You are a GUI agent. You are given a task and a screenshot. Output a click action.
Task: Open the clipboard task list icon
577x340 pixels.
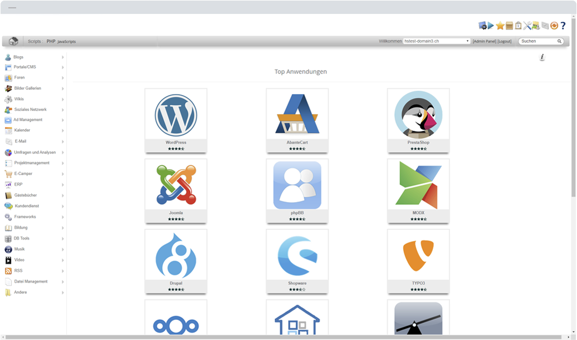click(x=518, y=26)
